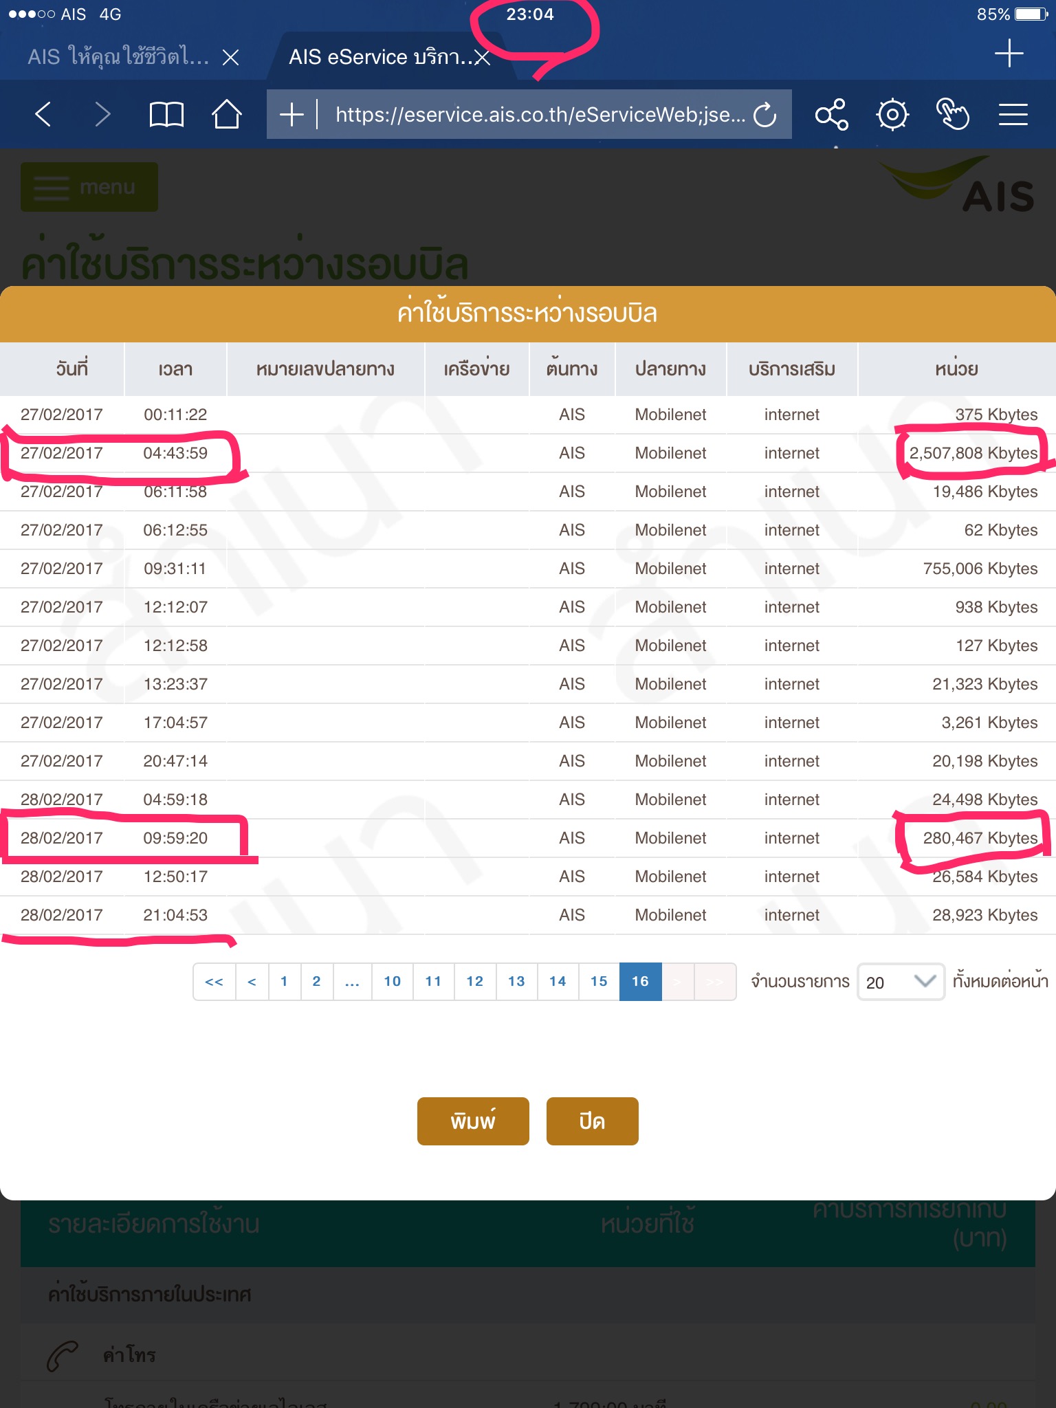
Task: Click the AIS logo
Action: 956,186
